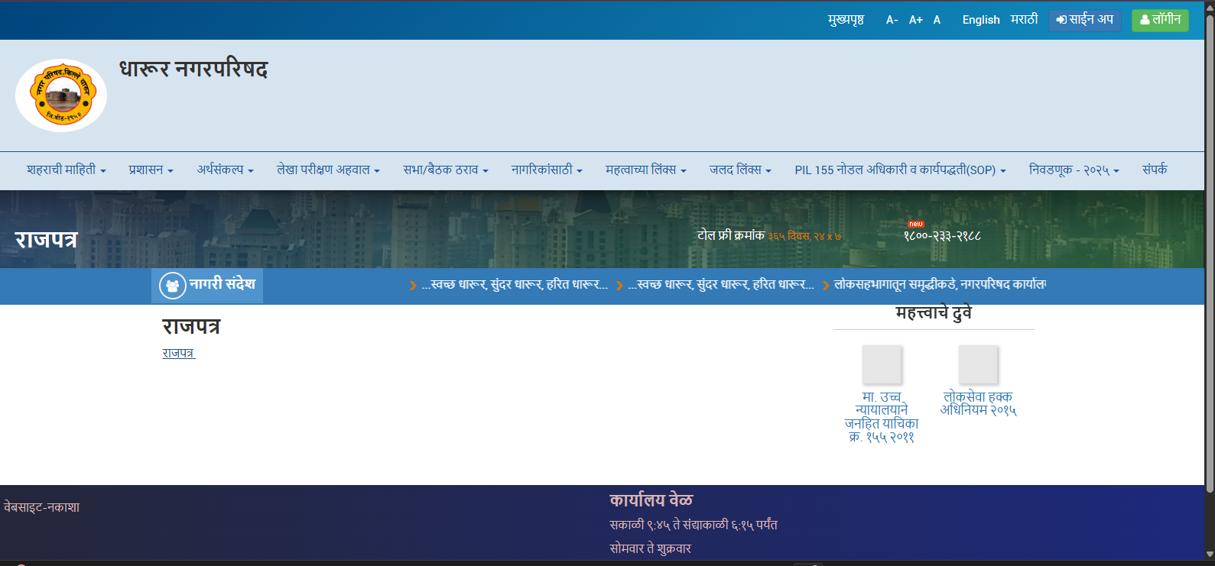1215x566 pixels.
Task: Click the साईन अप button
Action: 1084,20
